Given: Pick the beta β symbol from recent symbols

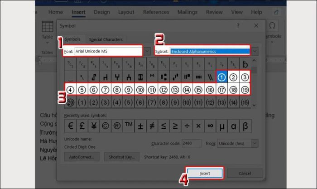Looking at the screenshot, I should [245, 126].
